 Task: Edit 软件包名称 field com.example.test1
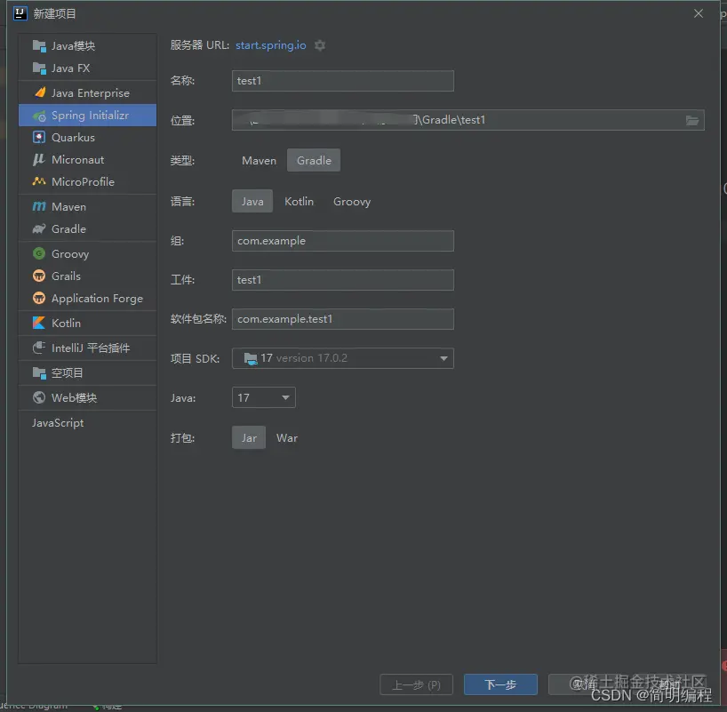point(343,319)
